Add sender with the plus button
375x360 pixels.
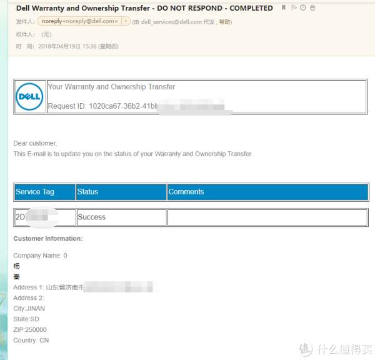[126, 21]
